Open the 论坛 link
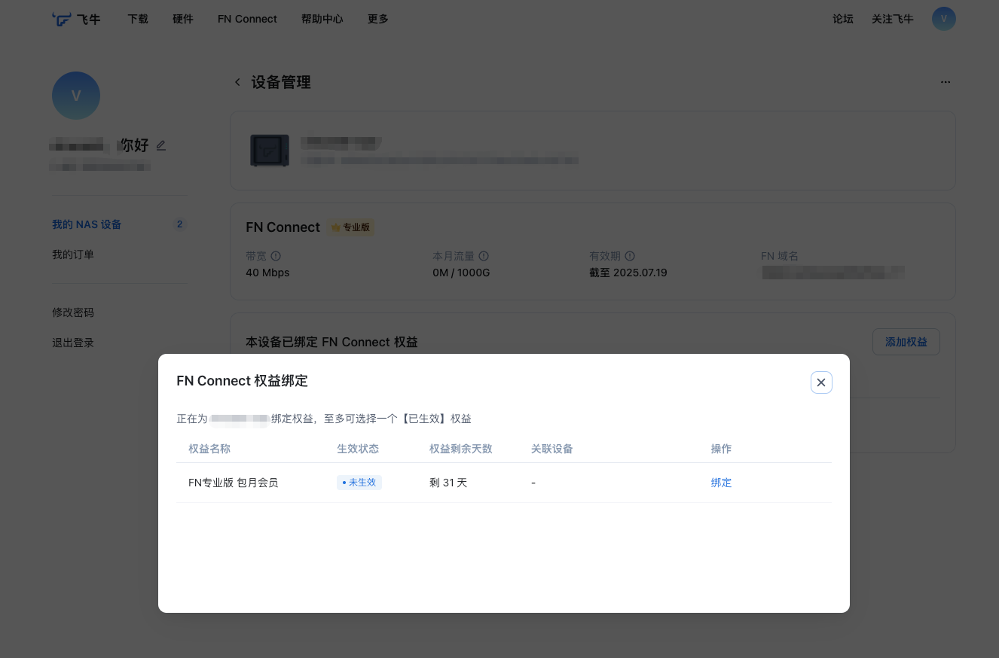 (843, 19)
